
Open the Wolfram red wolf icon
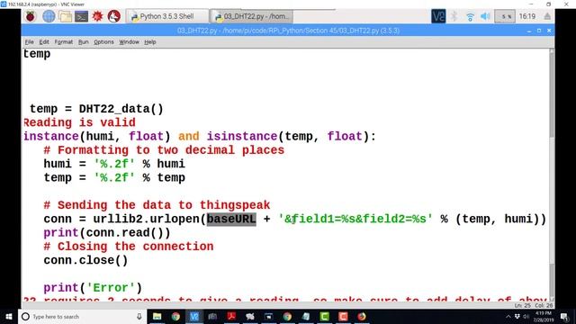[x=114, y=16]
